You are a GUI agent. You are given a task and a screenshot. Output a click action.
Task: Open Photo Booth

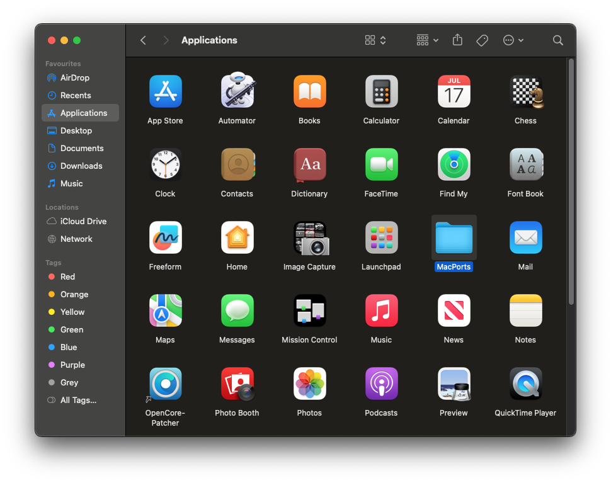click(237, 384)
